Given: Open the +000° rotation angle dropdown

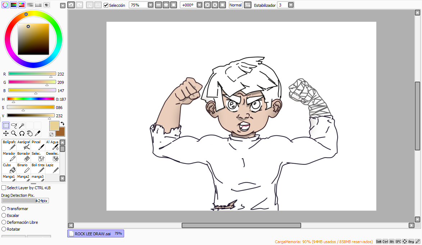Looking at the screenshot, I should (x=199, y=5).
